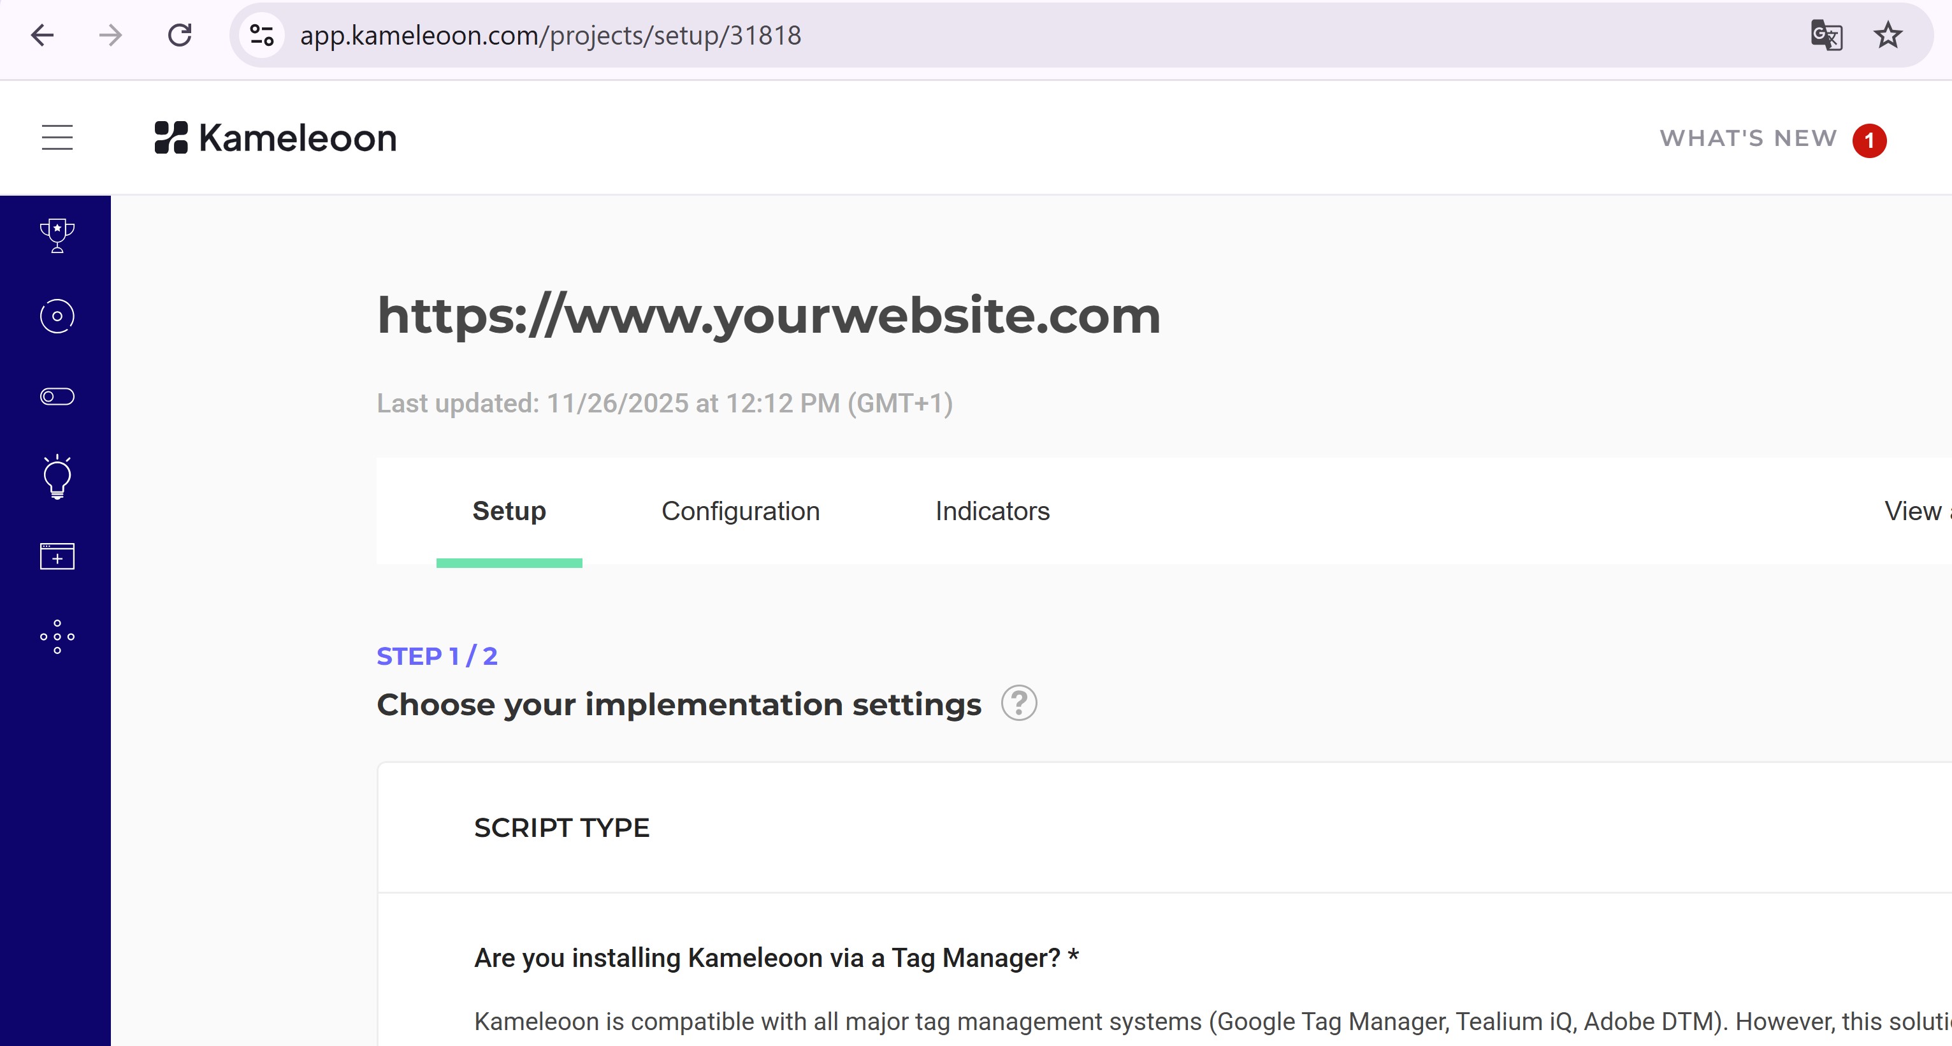Click the help question mark icon
Viewport: 1952px width, 1046px height.
coord(1018,704)
